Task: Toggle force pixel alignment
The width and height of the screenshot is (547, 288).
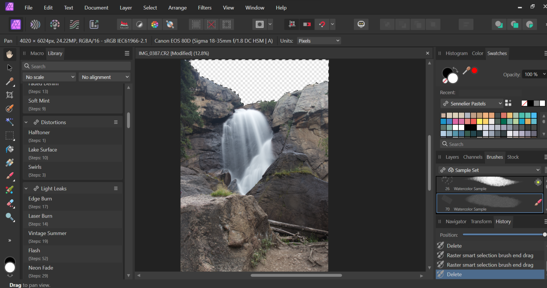Action: click(291, 24)
